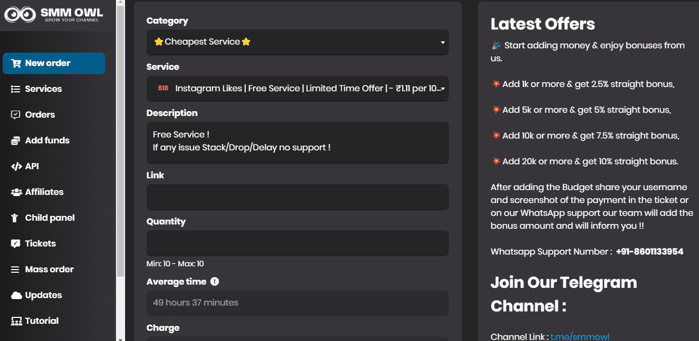Click the SMM Owl logo
The height and width of the screenshot is (341, 699).
pos(54,14)
